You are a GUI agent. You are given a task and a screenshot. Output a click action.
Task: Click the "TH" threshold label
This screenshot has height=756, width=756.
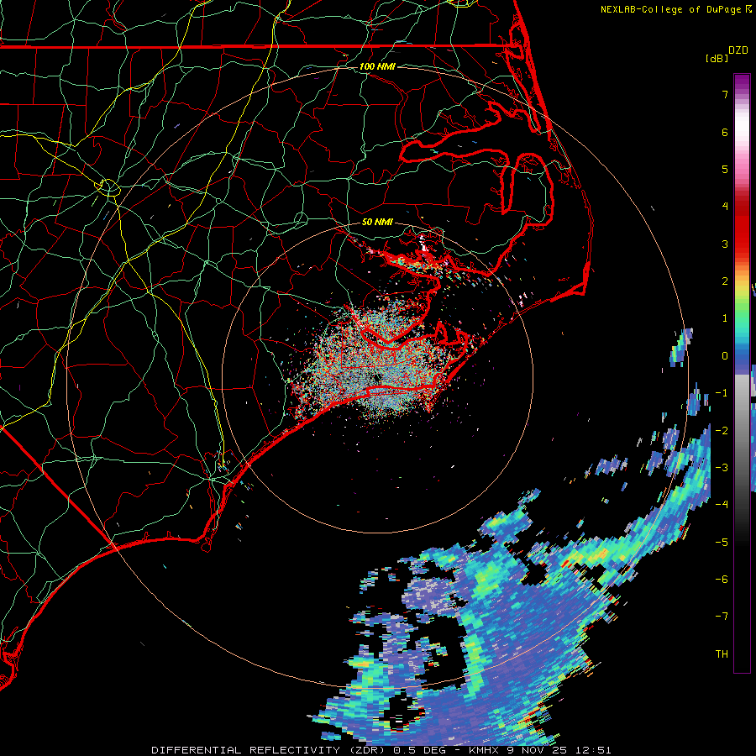coord(722,654)
